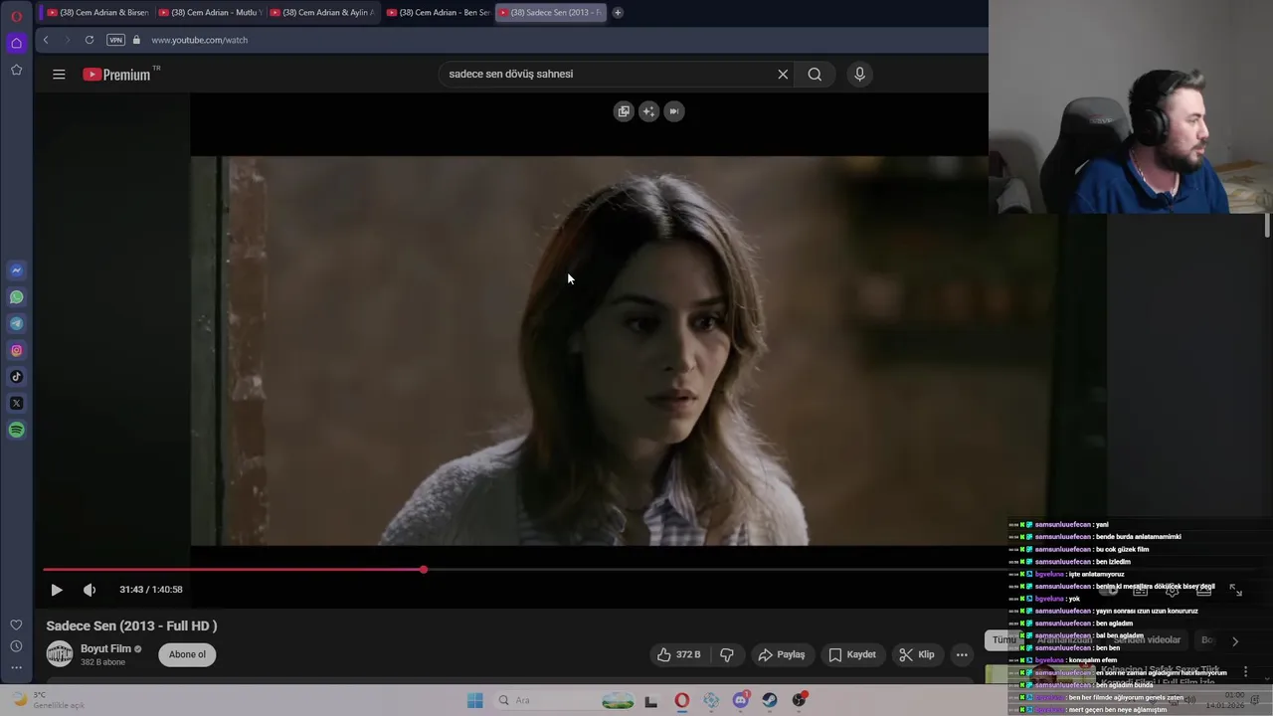Subscribe with the Abone ol button
This screenshot has width=1273, height=716.
[187, 654]
